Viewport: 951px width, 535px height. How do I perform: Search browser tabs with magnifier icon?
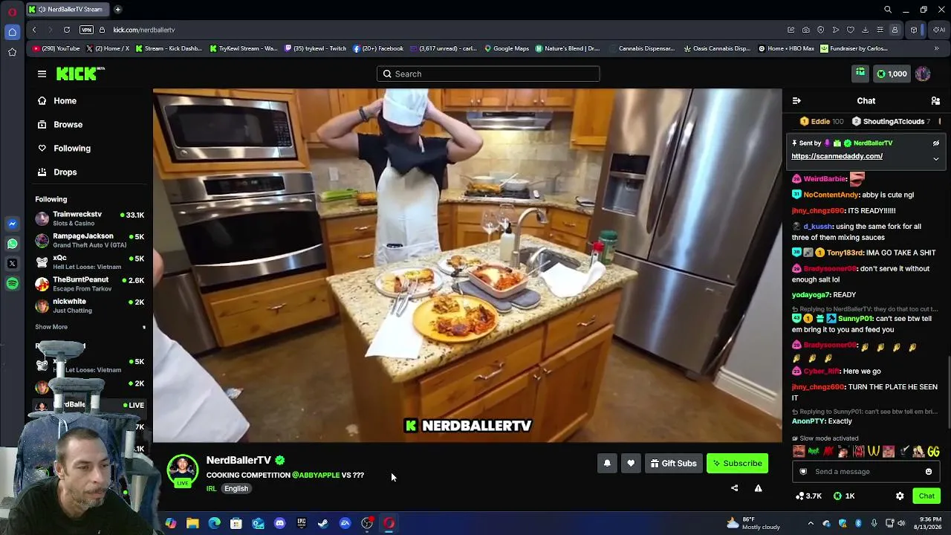tap(888, 10)
